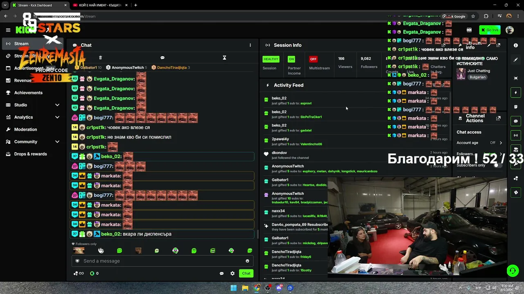Pop out the Stream info panel
Image resolution: width=524 pixels, height=294 pixels.
click(498, 45)
